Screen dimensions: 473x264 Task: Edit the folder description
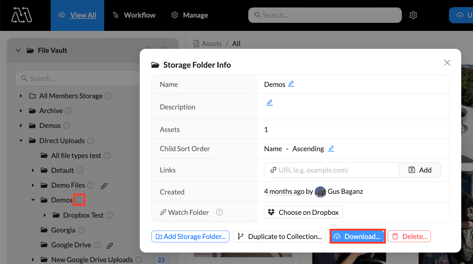point(270,102)
